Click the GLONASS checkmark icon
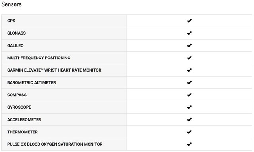Screen dimensions: 254x152 (189, 33)
